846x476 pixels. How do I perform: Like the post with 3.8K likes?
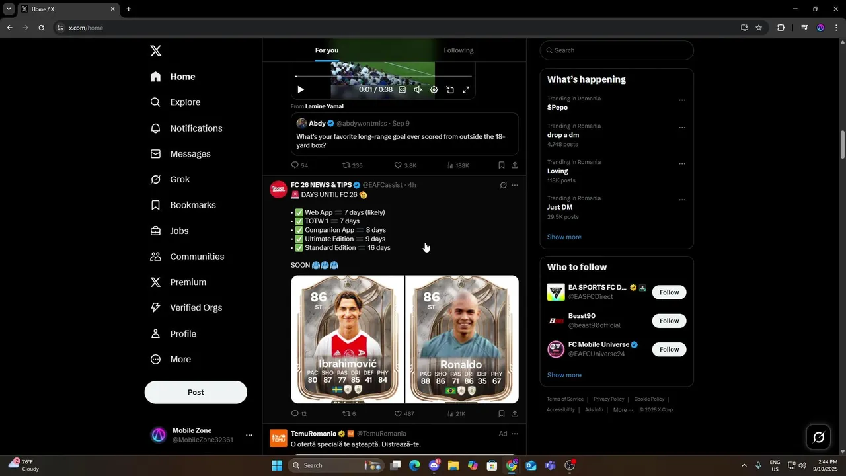[x=405, y=165]
